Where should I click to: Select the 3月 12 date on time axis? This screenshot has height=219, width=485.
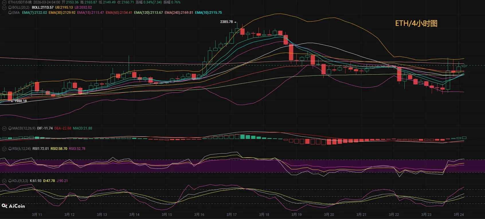69,215
